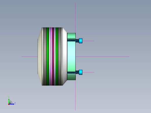Pick the dark magenta center band
Image resolution: width=151 pixels, height=113 pixels.
click(x=53, y=57)
